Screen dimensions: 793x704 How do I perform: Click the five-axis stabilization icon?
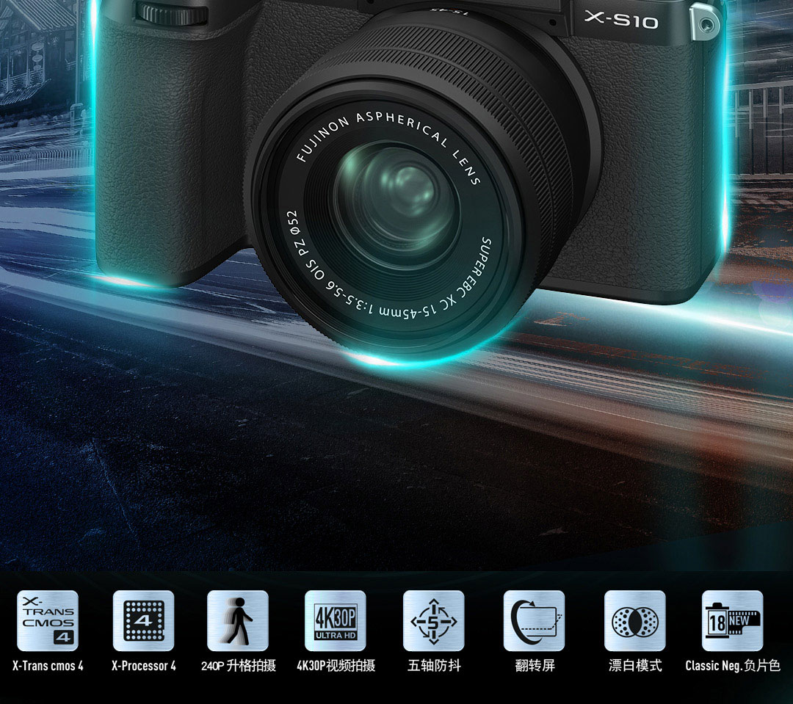(433, 620)
